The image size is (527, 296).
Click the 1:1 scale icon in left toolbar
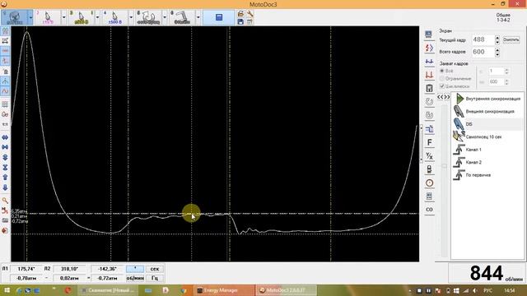5,124
